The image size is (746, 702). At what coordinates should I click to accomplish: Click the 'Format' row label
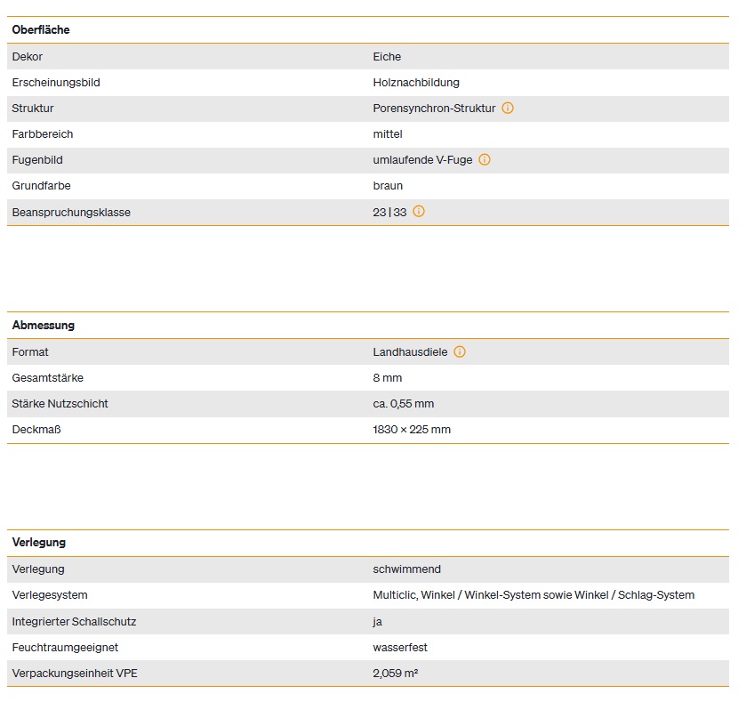[x=30, y=351]
